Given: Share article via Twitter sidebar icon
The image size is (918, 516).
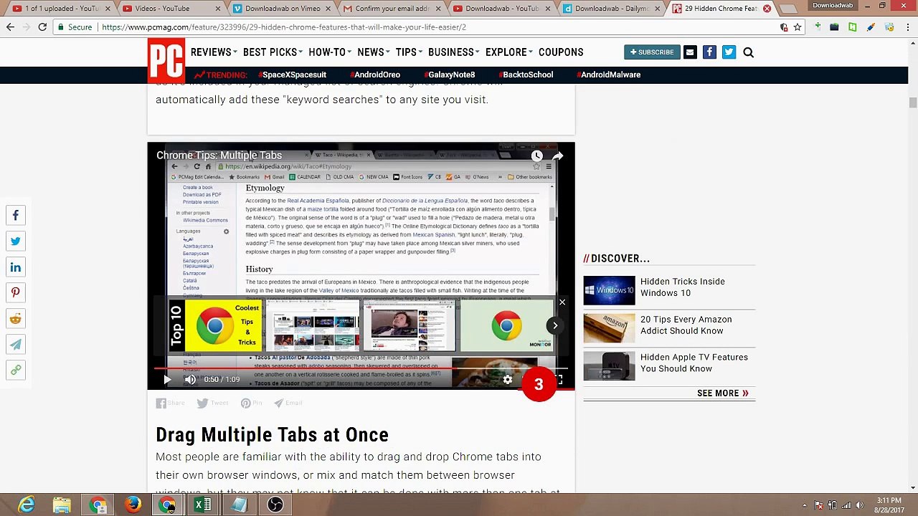Looking at the screenshot, I should (x=16, y=242).
